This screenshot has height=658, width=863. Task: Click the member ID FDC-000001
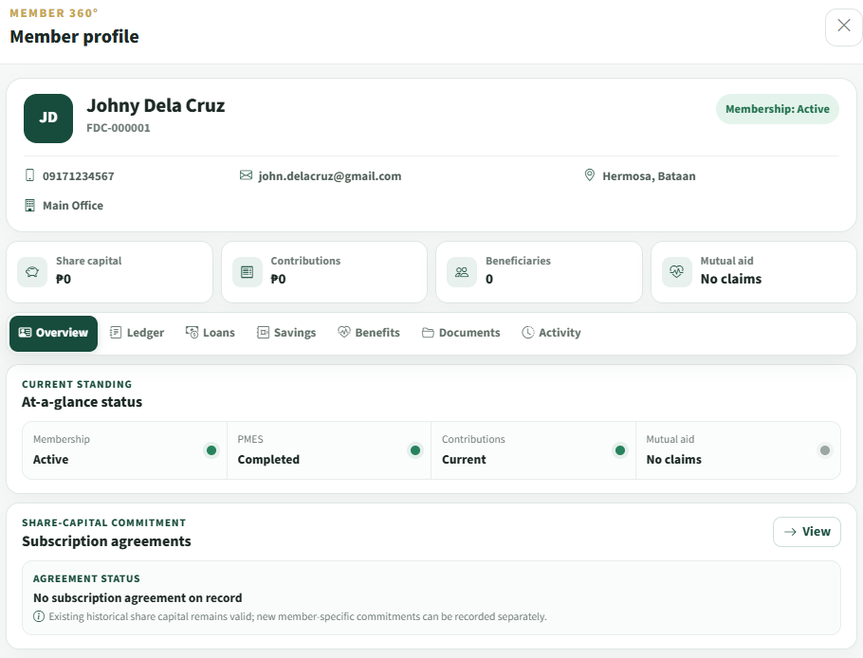click(x=119, y=128)
